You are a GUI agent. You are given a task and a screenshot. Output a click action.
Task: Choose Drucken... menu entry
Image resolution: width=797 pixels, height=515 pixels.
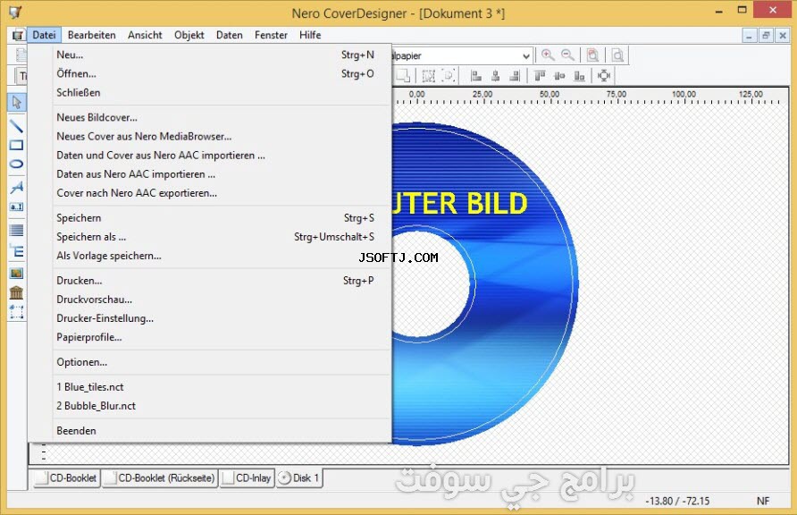[209, 280]
